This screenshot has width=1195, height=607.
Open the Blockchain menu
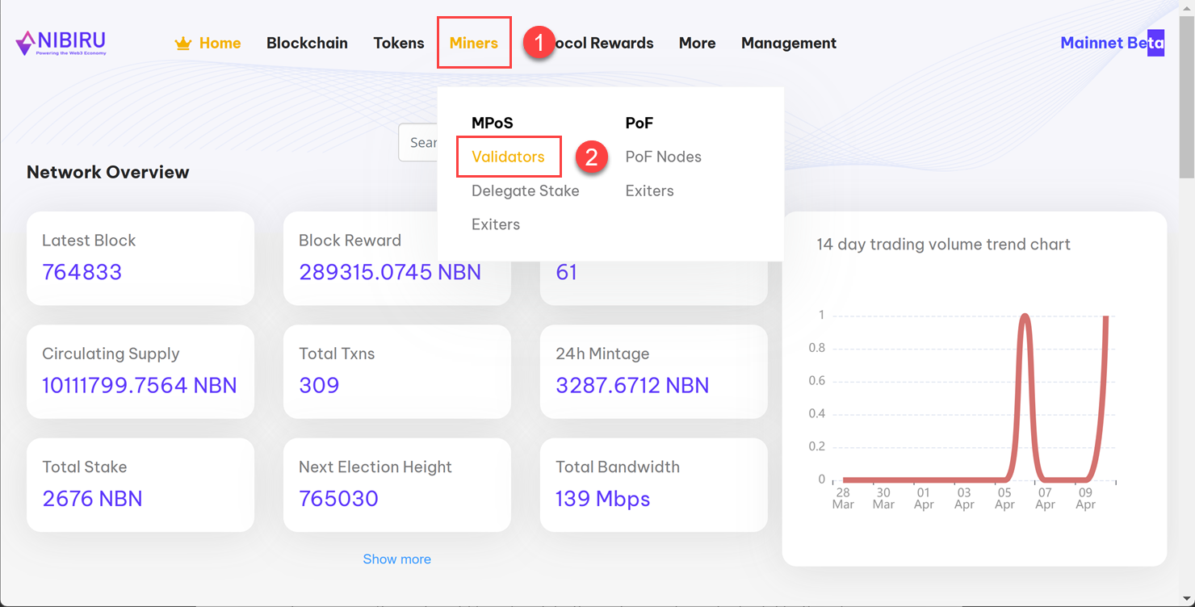[307, 43]
